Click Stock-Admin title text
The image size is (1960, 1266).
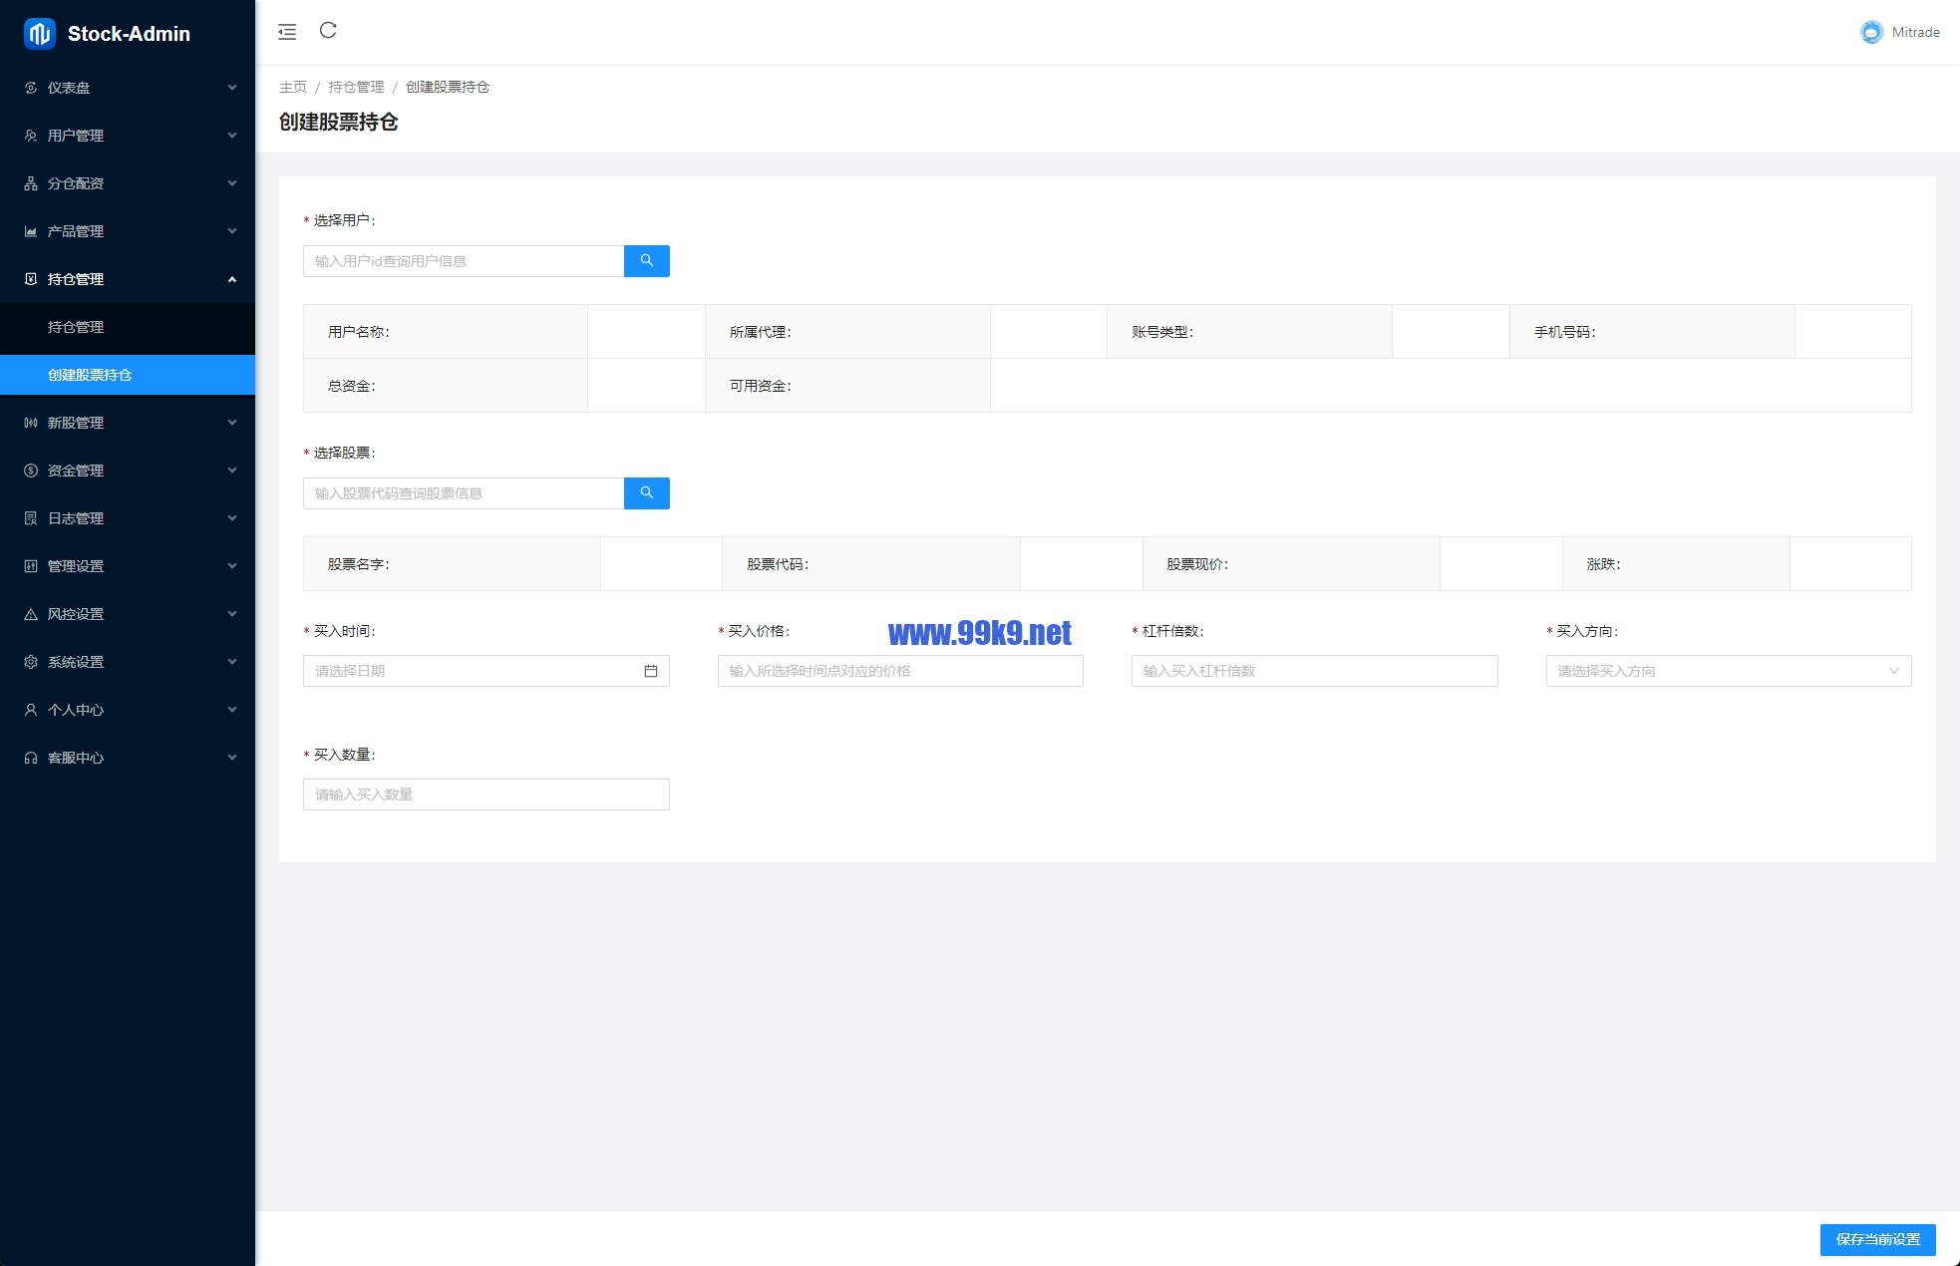coord(129,34)
